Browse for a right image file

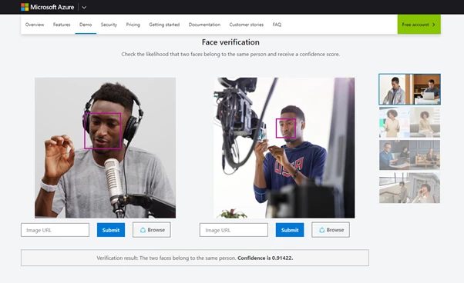tap(331, 230)
